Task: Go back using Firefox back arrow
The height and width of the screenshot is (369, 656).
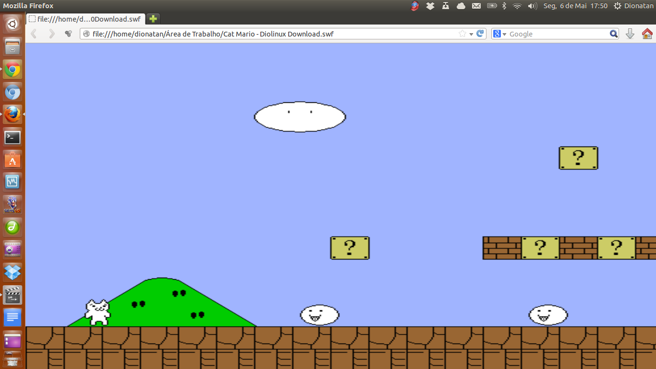Action: click(x=34, y=34)
